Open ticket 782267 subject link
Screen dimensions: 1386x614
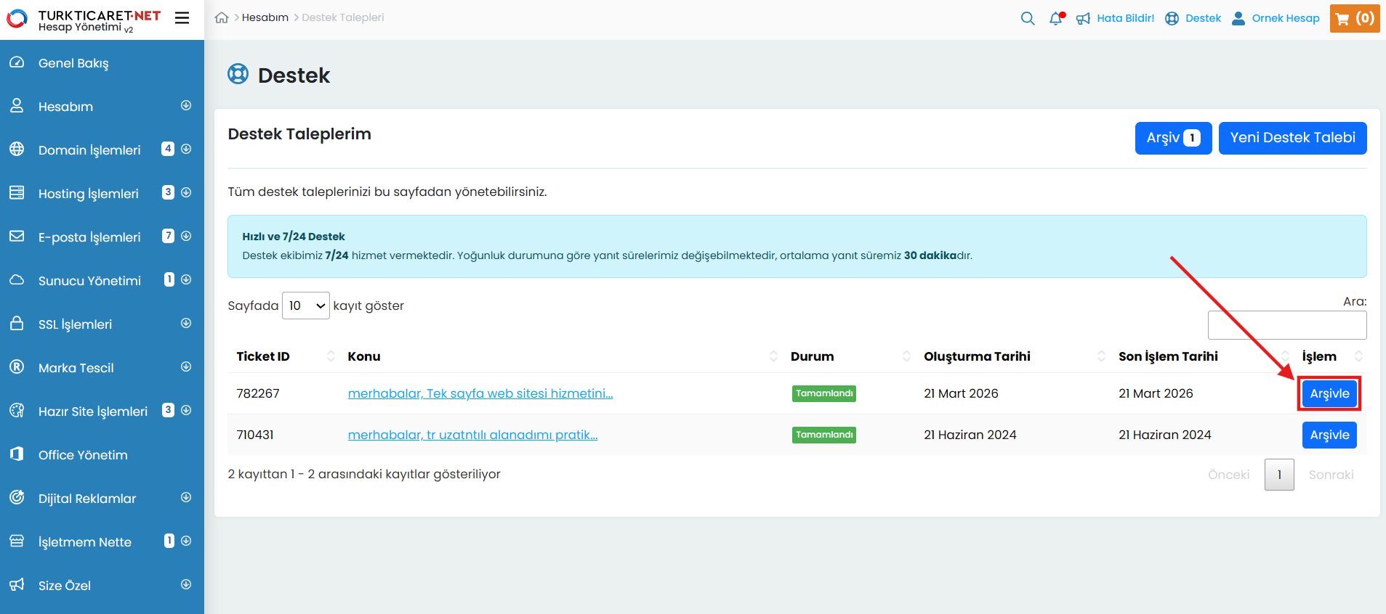click(480, 393)
